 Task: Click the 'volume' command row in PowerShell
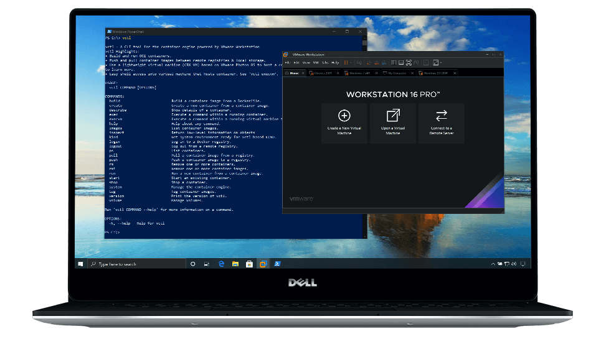[x=155, y=200]
